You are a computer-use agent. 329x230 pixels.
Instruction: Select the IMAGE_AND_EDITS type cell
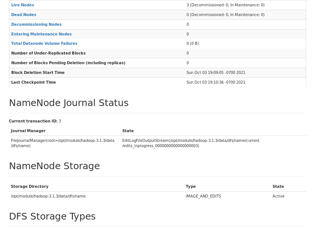(x=203, y=196)
